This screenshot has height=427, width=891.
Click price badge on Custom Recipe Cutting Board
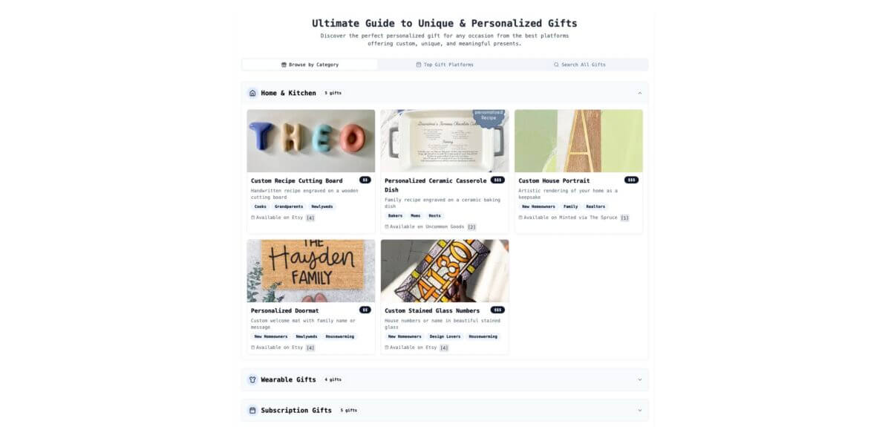pyautogui.click(x=365, y=180)
